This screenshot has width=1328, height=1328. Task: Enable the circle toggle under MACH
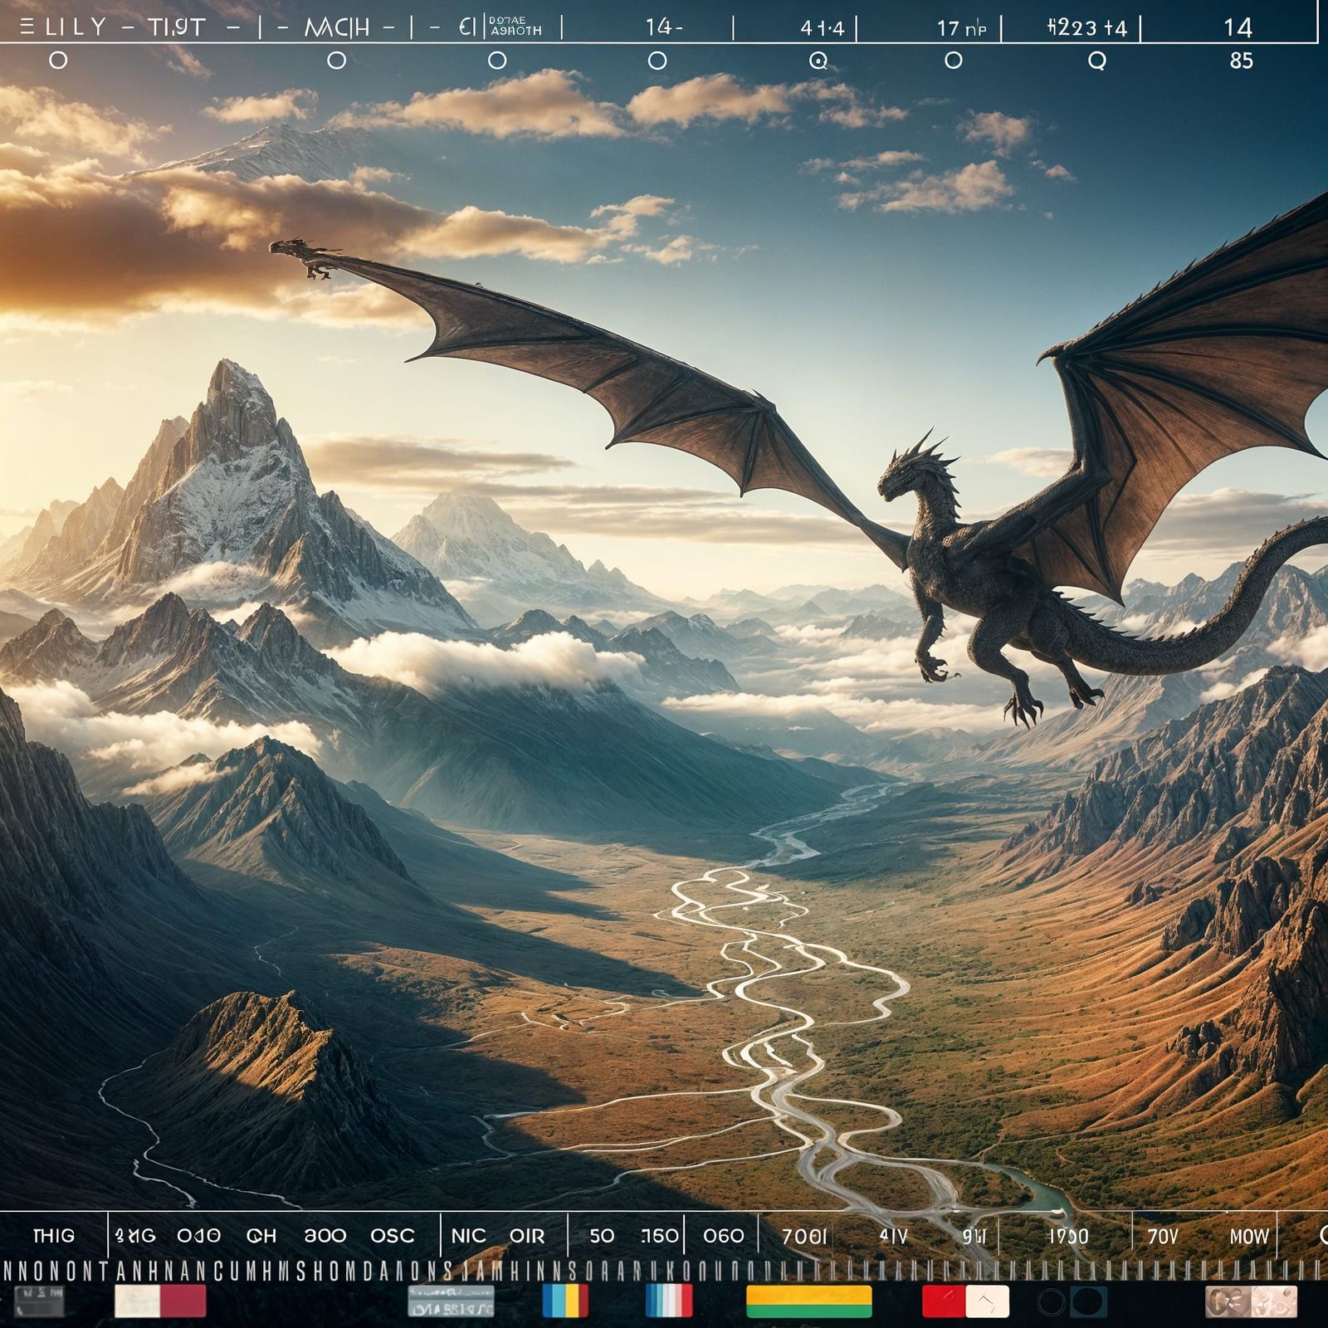tap(336, 59)
